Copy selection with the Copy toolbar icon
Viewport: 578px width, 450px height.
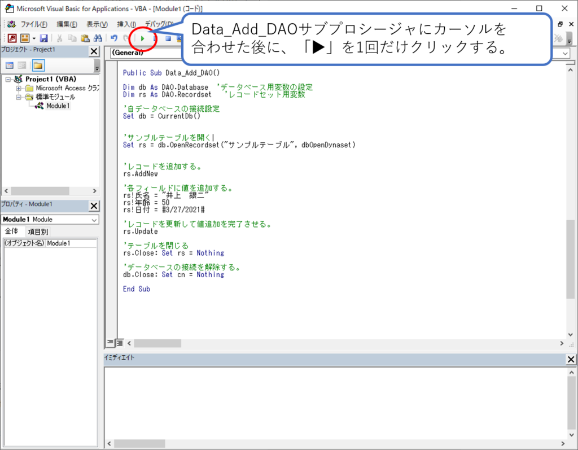(72, 38)
